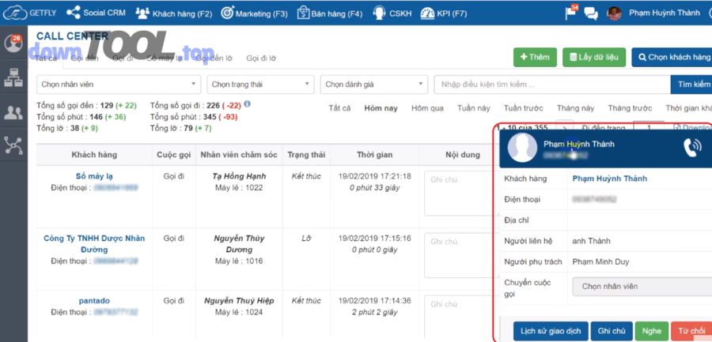Click the sidebar dashboard icon with badge 26
The width and height of the screenshot is (712, 342).
[13, 43]
